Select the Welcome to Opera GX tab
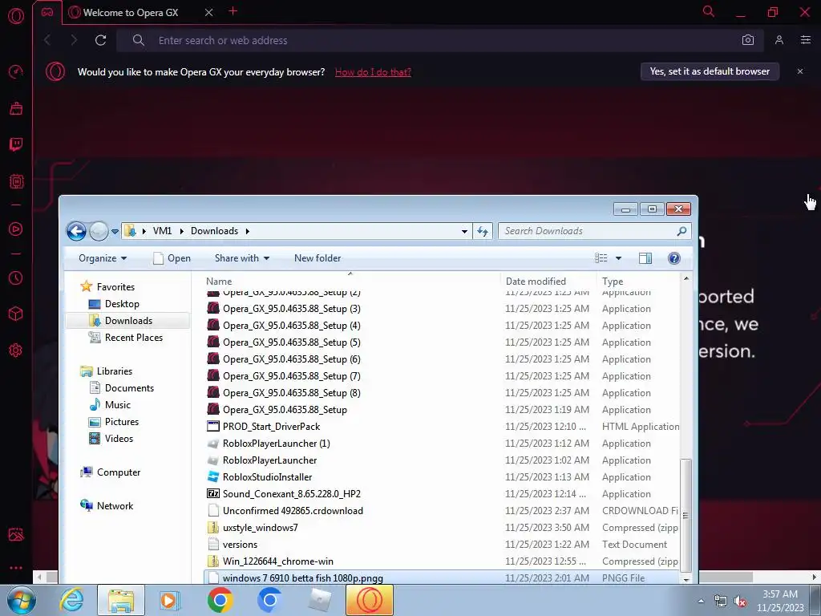The image size is (821, 616). tap(131, 13)
